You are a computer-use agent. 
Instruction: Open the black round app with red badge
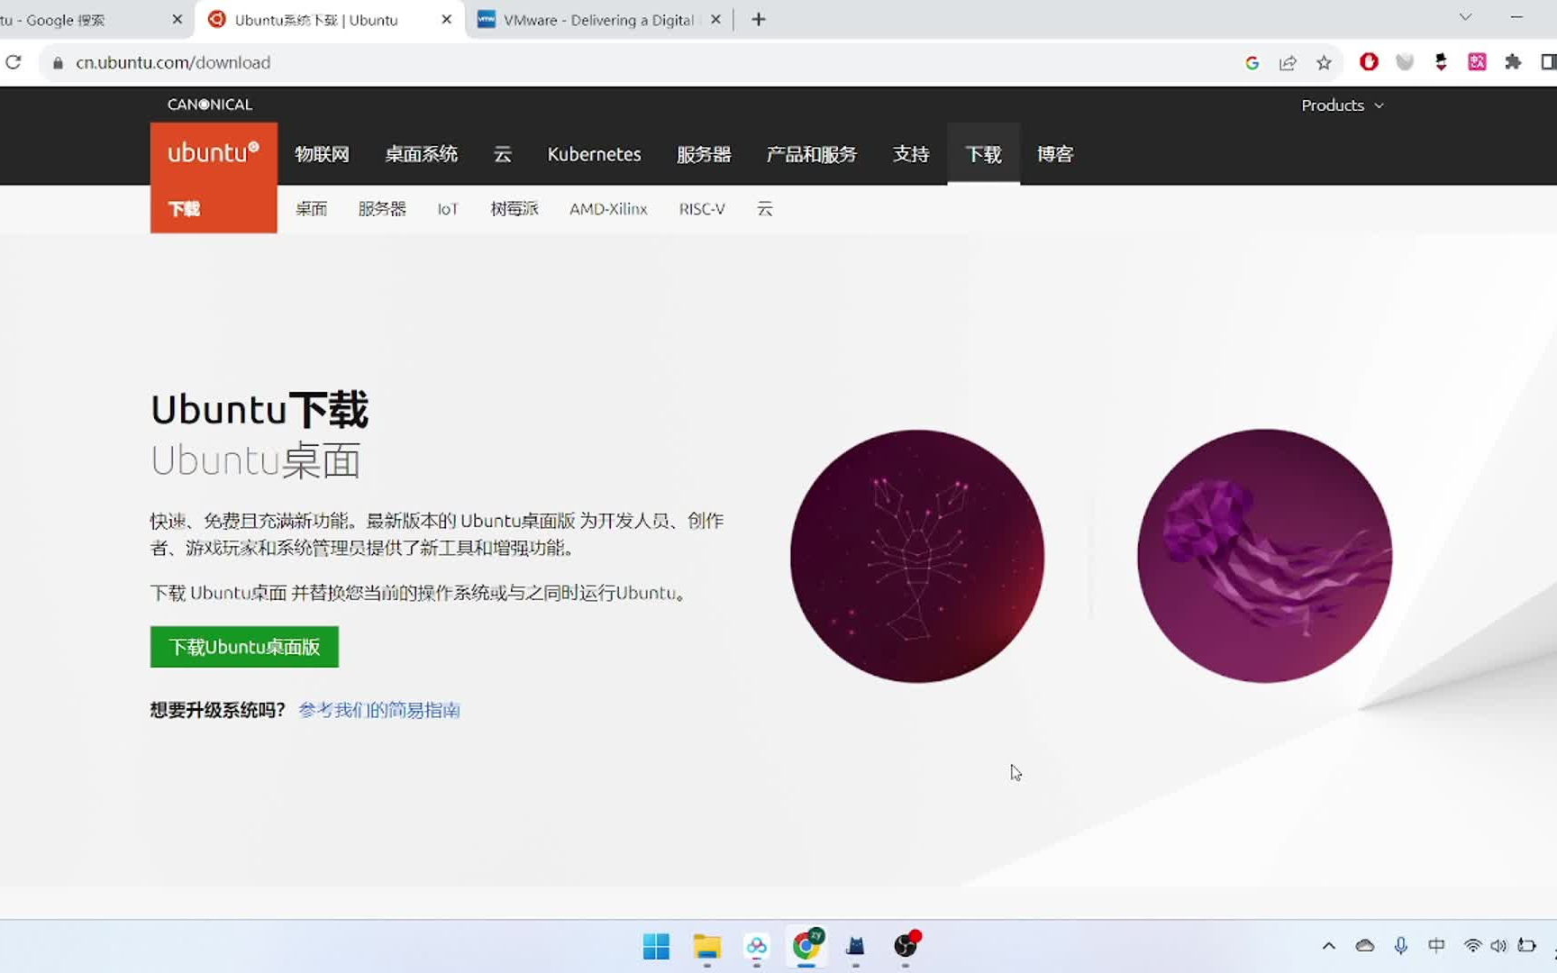pos(906,946)
